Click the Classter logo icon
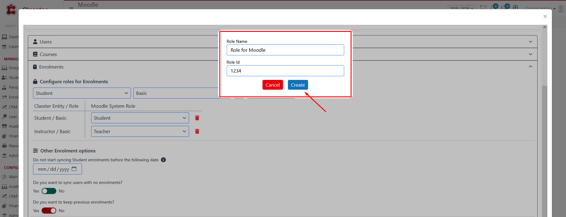The height and width of the screenshot is (217, 566). (11, 9)
